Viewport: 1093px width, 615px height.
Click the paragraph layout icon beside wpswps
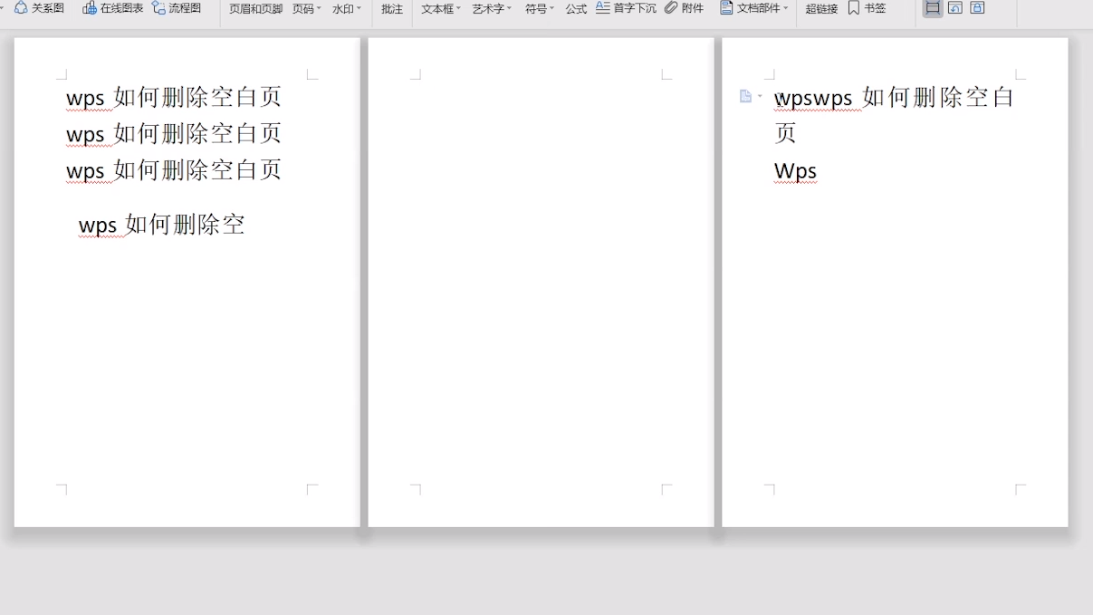(x=746, y=96)
